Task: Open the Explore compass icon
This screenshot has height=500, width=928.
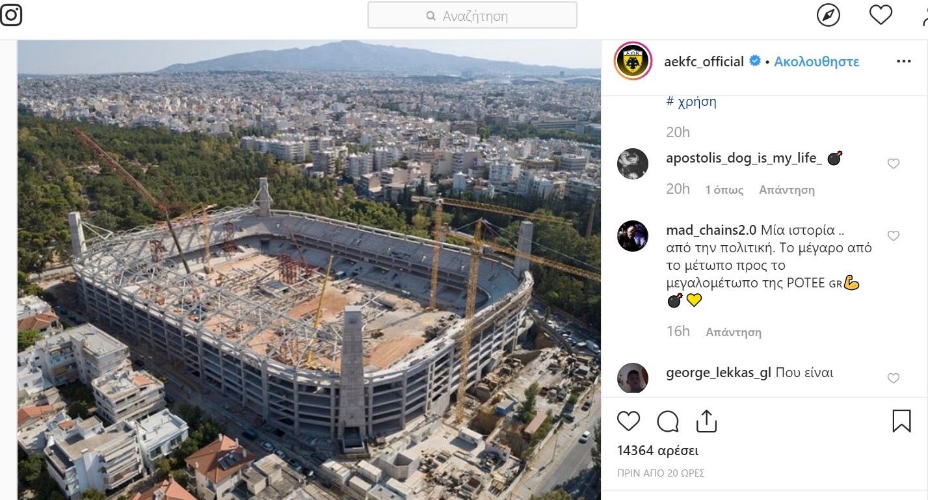Action: (x=829, y=15)
